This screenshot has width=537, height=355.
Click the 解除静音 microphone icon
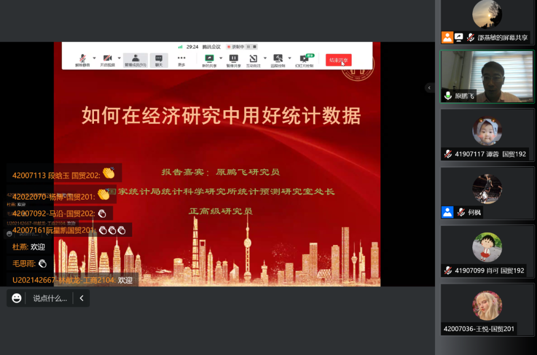point(83,59)
